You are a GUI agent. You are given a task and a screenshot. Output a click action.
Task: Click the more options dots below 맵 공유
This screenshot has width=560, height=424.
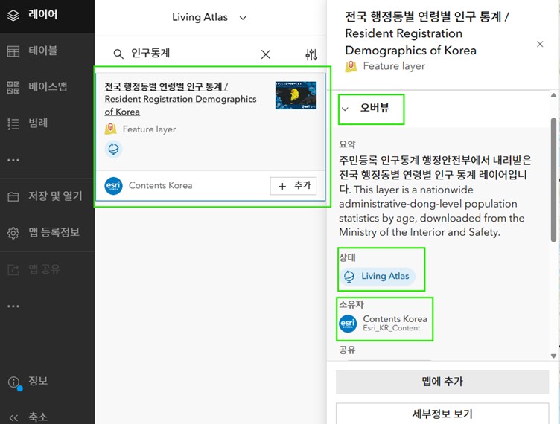[13, 306]
